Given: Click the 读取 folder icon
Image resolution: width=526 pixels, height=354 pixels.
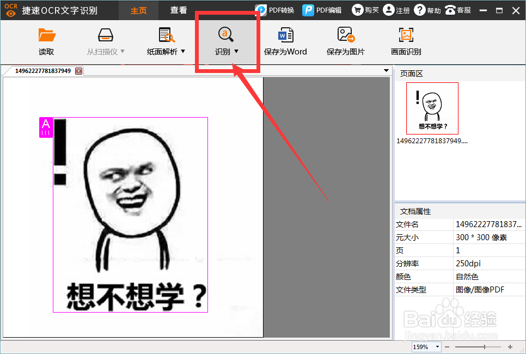Looking at the screenshot, I should [x=47, y=35].
